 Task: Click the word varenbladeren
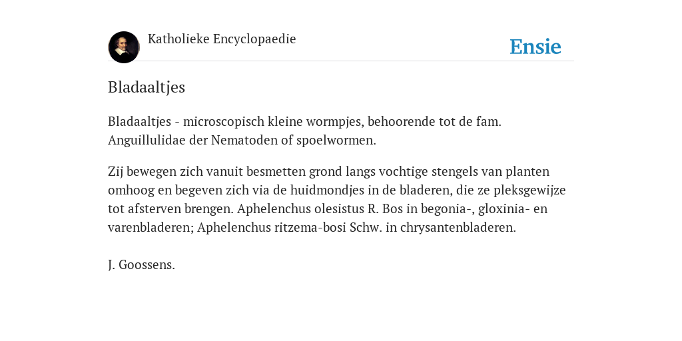151,228
